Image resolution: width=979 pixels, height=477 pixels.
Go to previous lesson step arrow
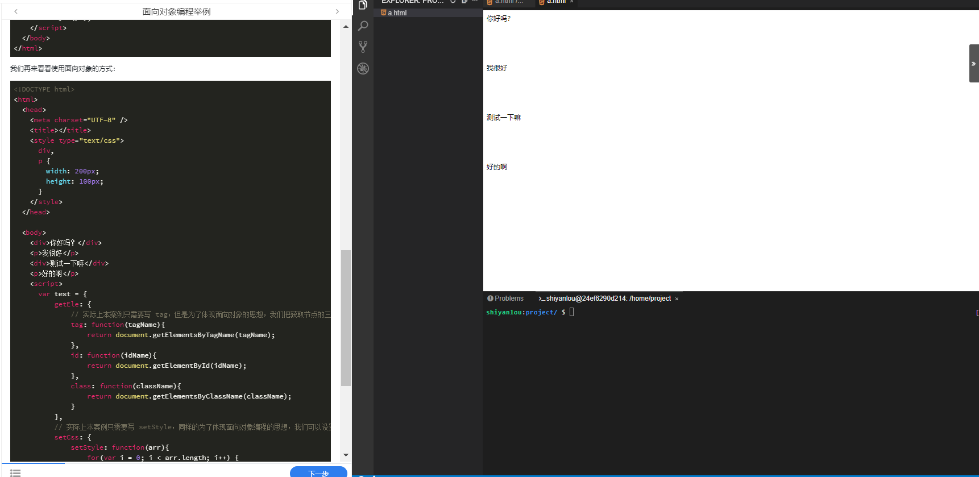point(16,11)
